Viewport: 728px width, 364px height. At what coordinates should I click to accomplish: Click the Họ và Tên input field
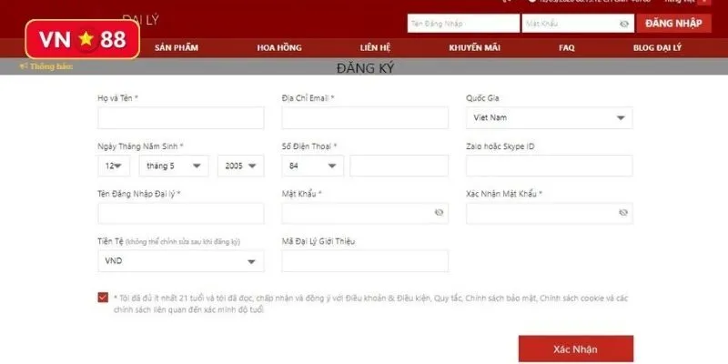coord(180,118)
